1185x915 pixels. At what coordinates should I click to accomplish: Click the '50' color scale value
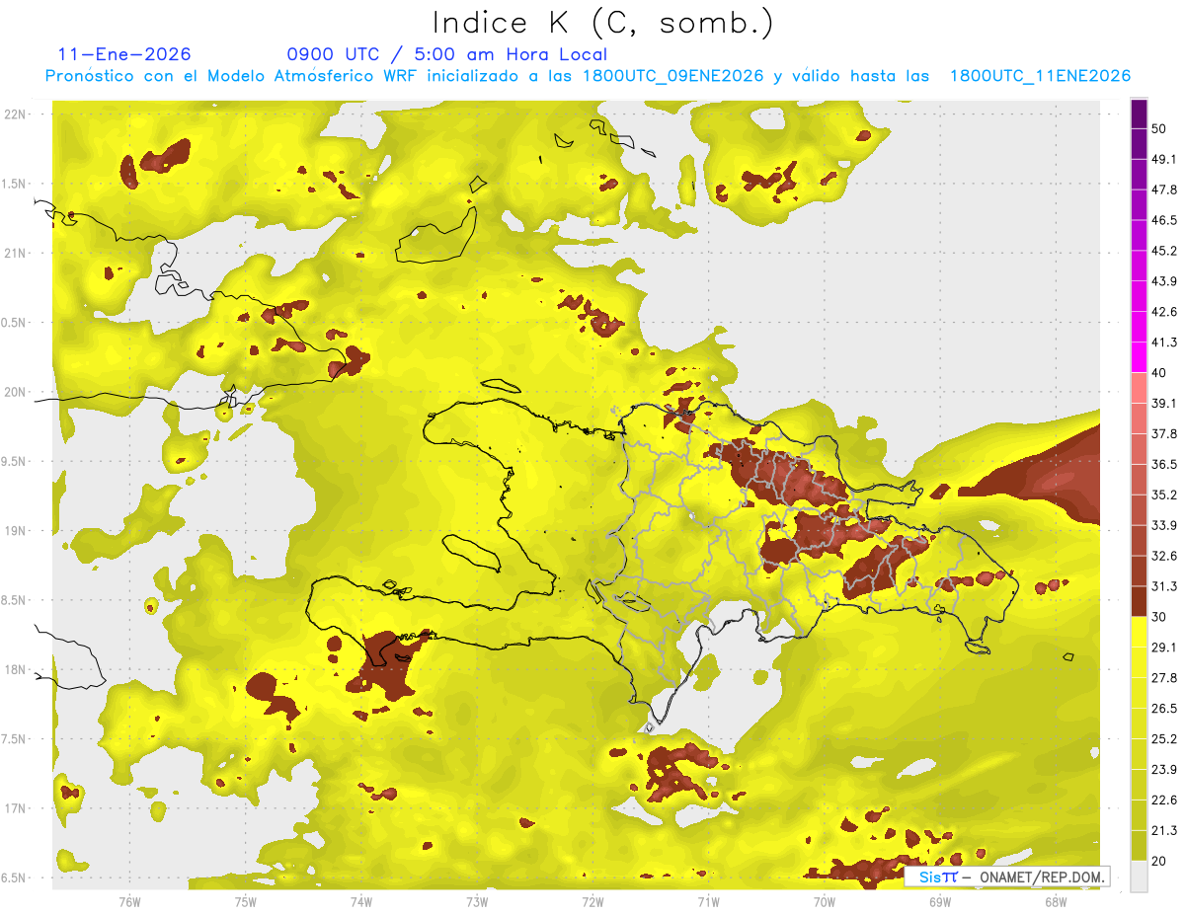pos(1161,128)
